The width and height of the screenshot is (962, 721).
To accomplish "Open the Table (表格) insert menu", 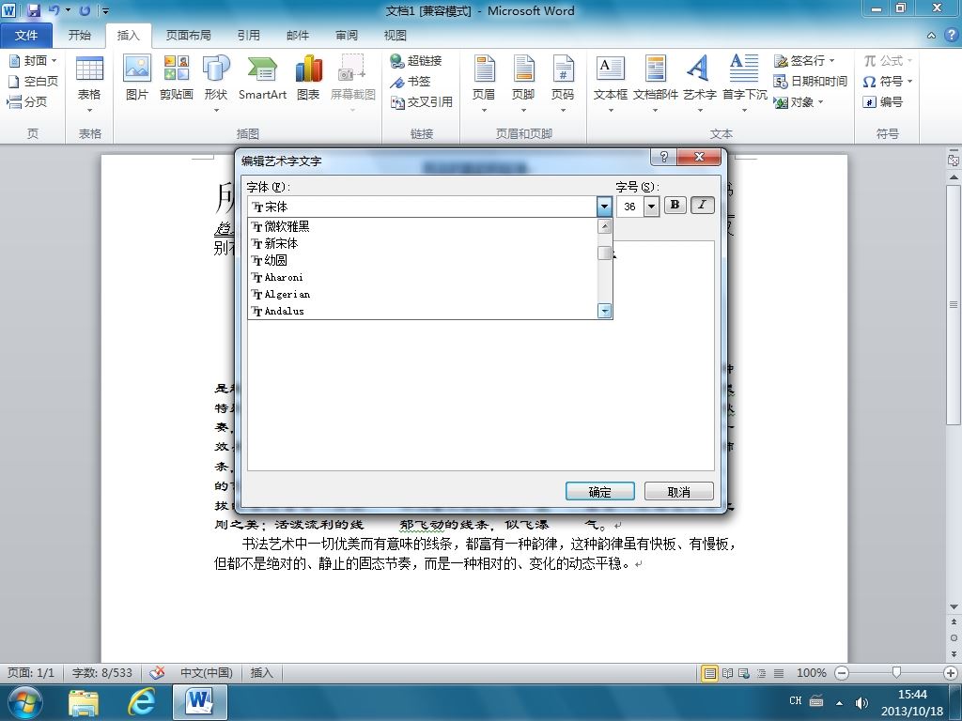I will pos(89,84).
